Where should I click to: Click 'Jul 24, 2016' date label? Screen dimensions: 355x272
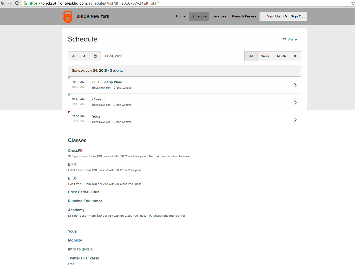point(113,56)
